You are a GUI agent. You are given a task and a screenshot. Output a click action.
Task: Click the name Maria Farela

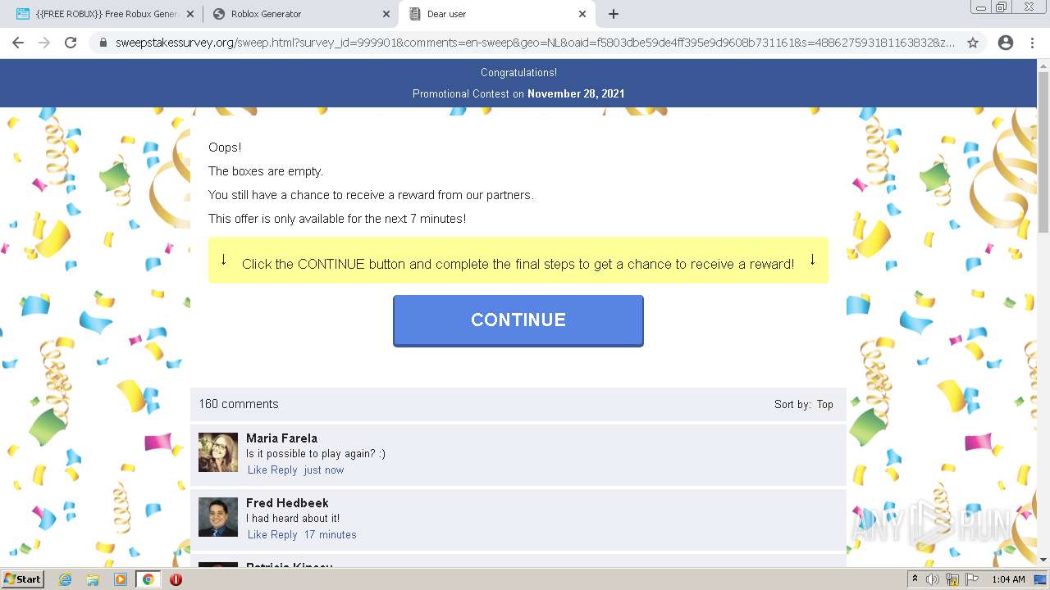pos(281,438)
